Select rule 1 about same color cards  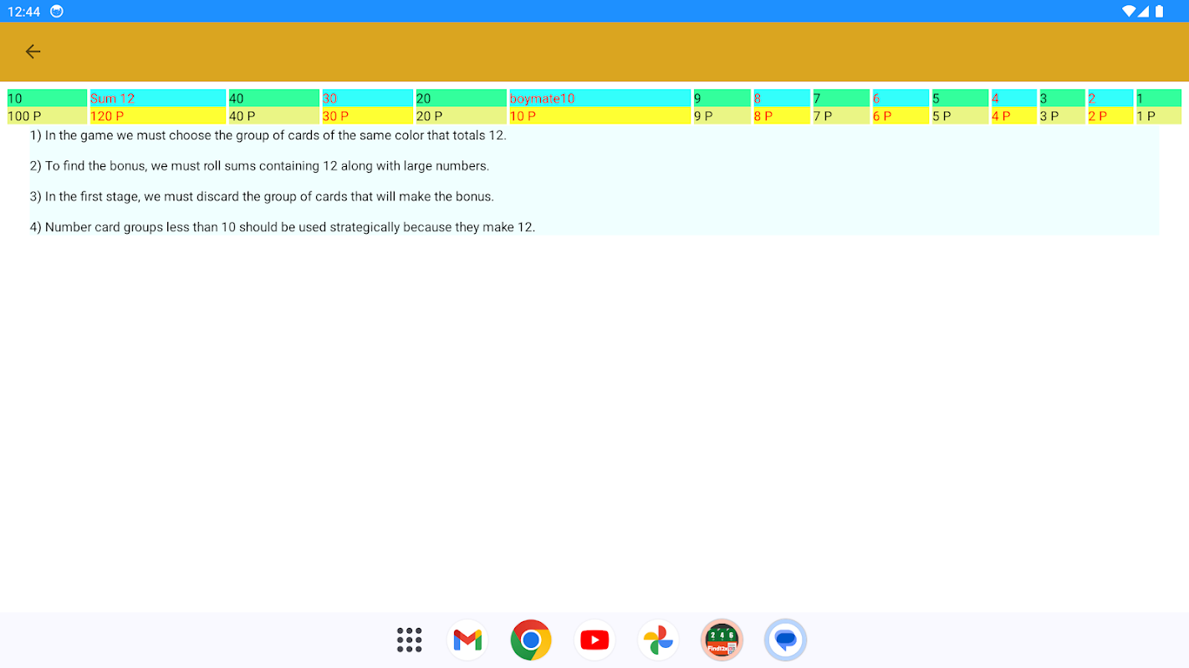[x=268, y=135]
